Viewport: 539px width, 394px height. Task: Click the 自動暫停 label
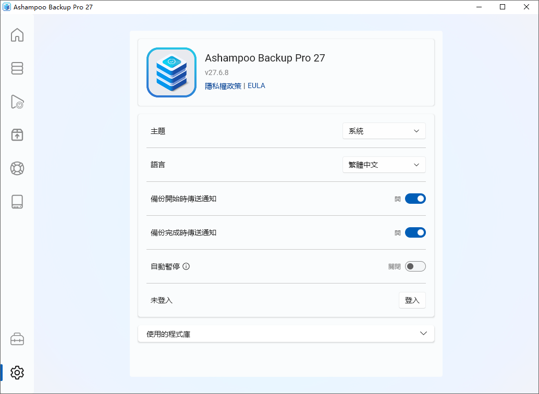(x=165, y=266)
